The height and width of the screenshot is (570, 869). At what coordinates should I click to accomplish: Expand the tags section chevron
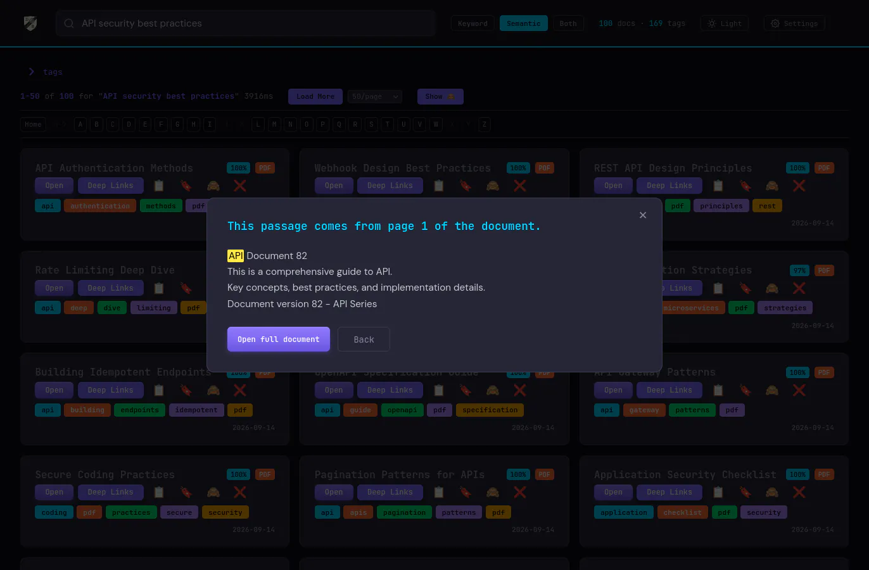(x=31, y=72)
